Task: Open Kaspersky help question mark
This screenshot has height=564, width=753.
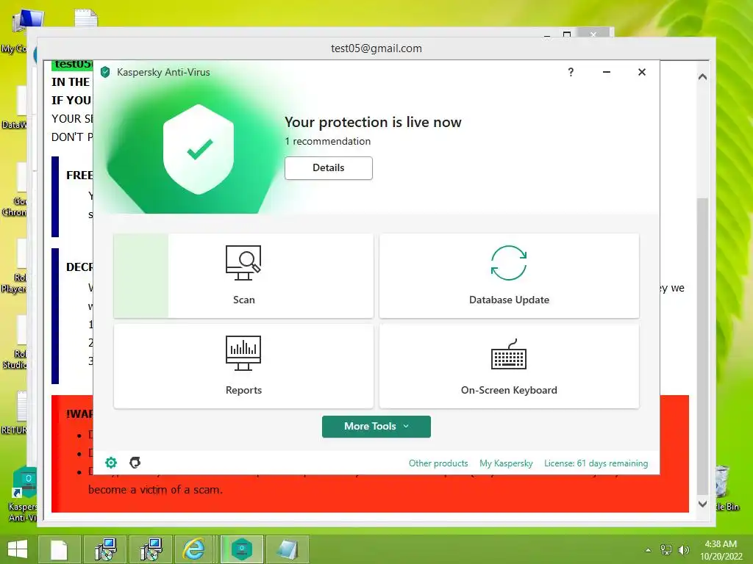Action: click(x=571, y=72)
